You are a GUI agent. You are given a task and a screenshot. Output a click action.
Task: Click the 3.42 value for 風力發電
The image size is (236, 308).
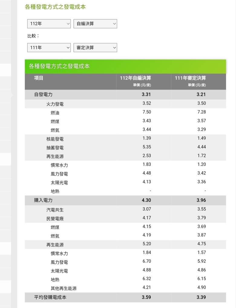click(x=202, y=173)
